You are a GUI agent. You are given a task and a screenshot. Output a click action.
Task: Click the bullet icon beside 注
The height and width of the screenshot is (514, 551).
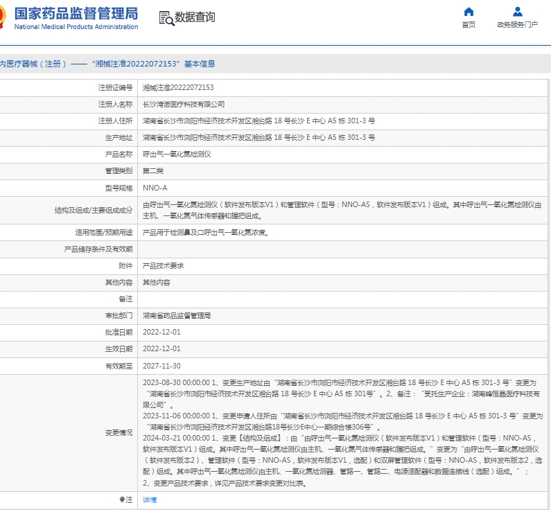click(121, 499)
